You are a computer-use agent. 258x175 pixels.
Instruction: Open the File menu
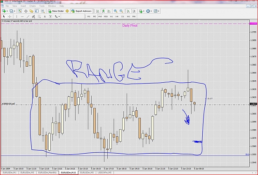[7, 6]
